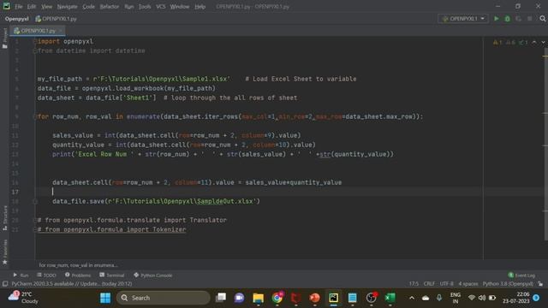Run with coverage icon in toolbar

click(x=519, y=19)
